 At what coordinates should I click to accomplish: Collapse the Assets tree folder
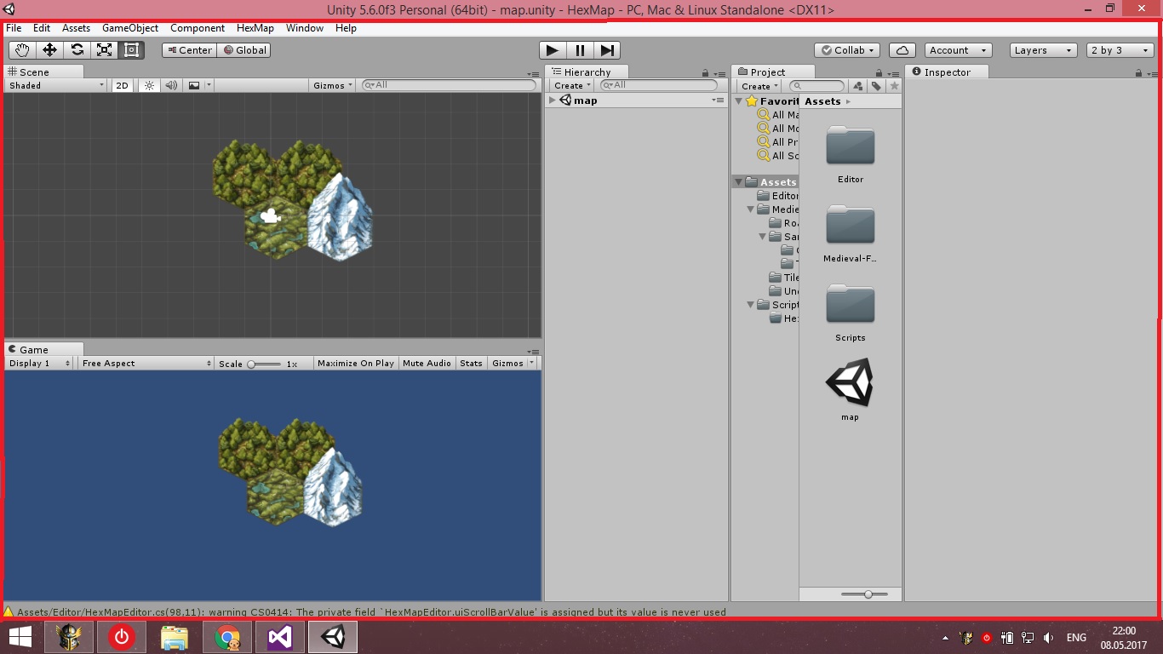pos(738,182)
